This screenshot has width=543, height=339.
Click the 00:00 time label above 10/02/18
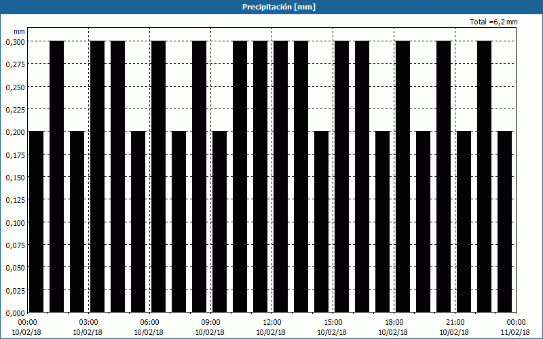(x=27, y=323)
